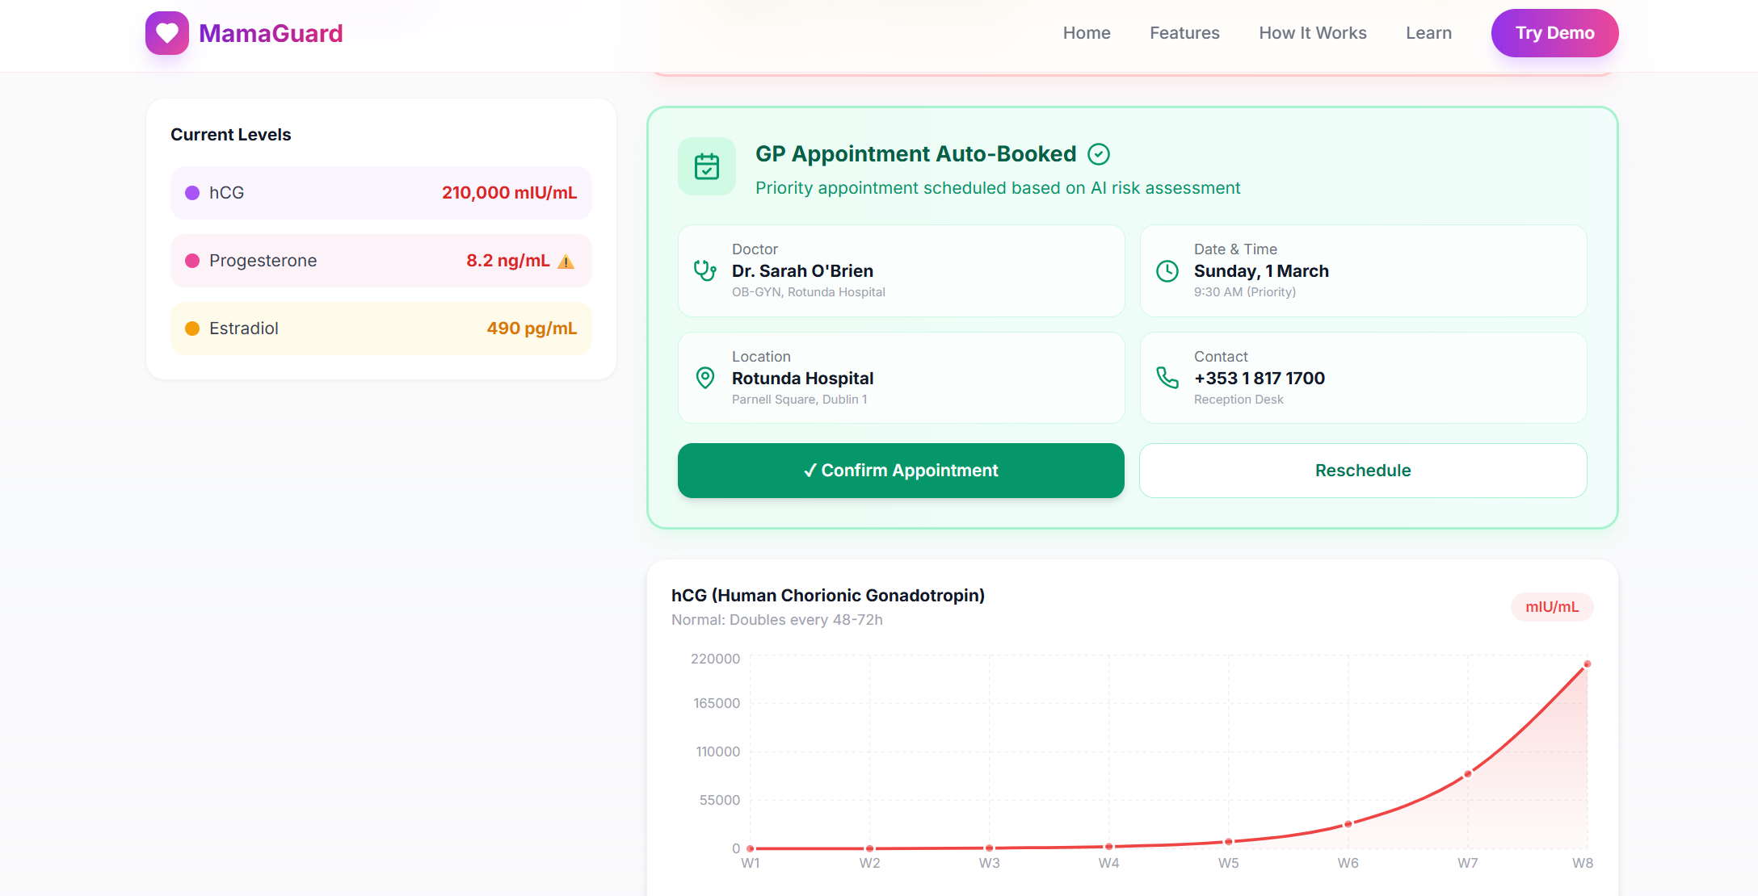
Task: Confirm the appointment with green button
Action: click(901, 471)
